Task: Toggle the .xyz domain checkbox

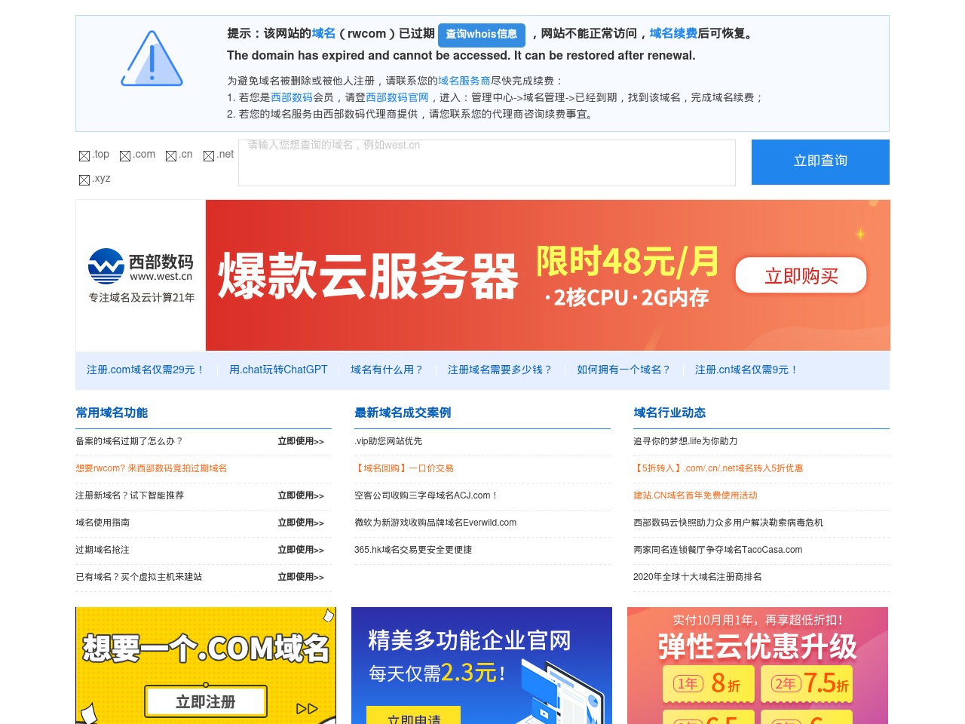Action: pos(84,179)
